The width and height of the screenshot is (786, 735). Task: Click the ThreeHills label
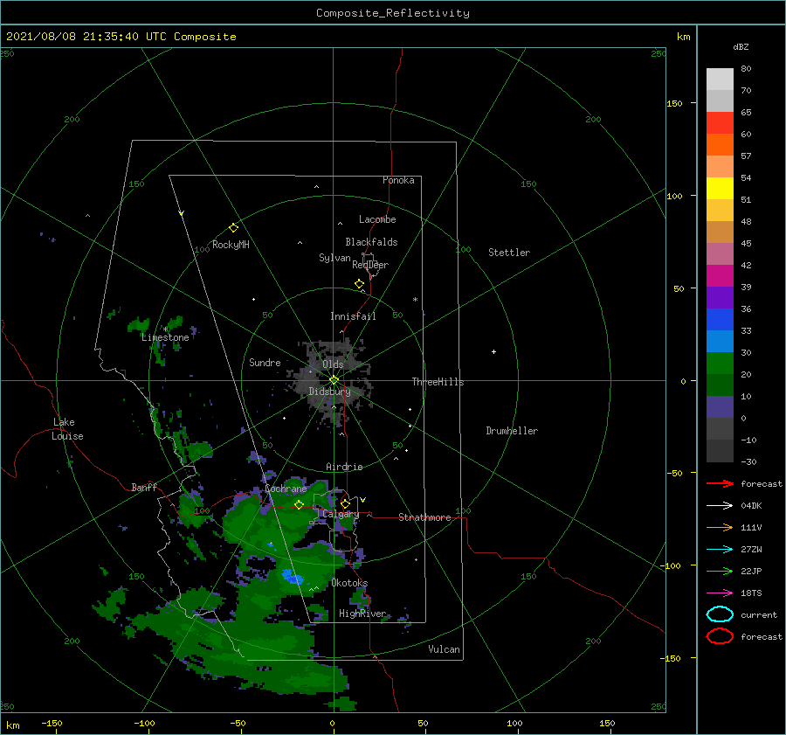[438, 382]
